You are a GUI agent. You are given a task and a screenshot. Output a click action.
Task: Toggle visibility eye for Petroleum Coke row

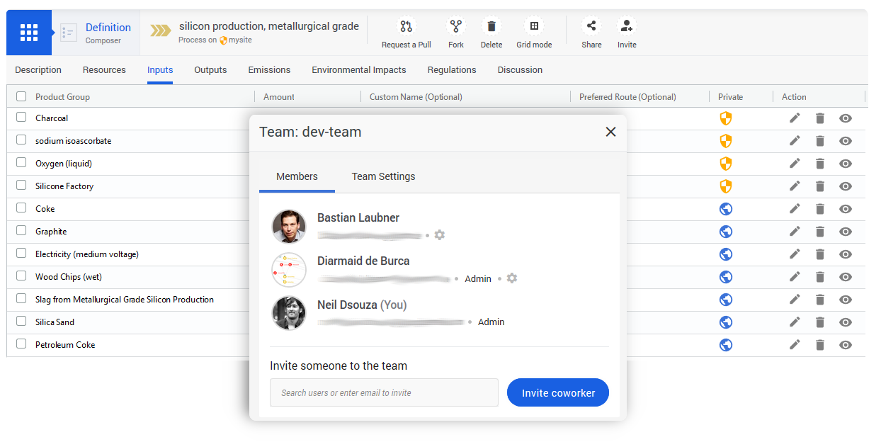(845, 345)
